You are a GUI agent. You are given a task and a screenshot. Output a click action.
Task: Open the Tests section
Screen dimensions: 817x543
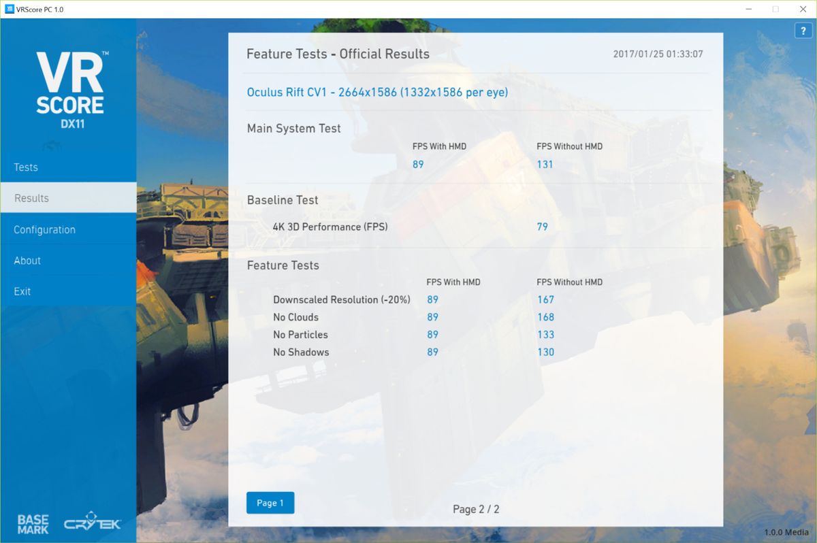pos(68,167)
